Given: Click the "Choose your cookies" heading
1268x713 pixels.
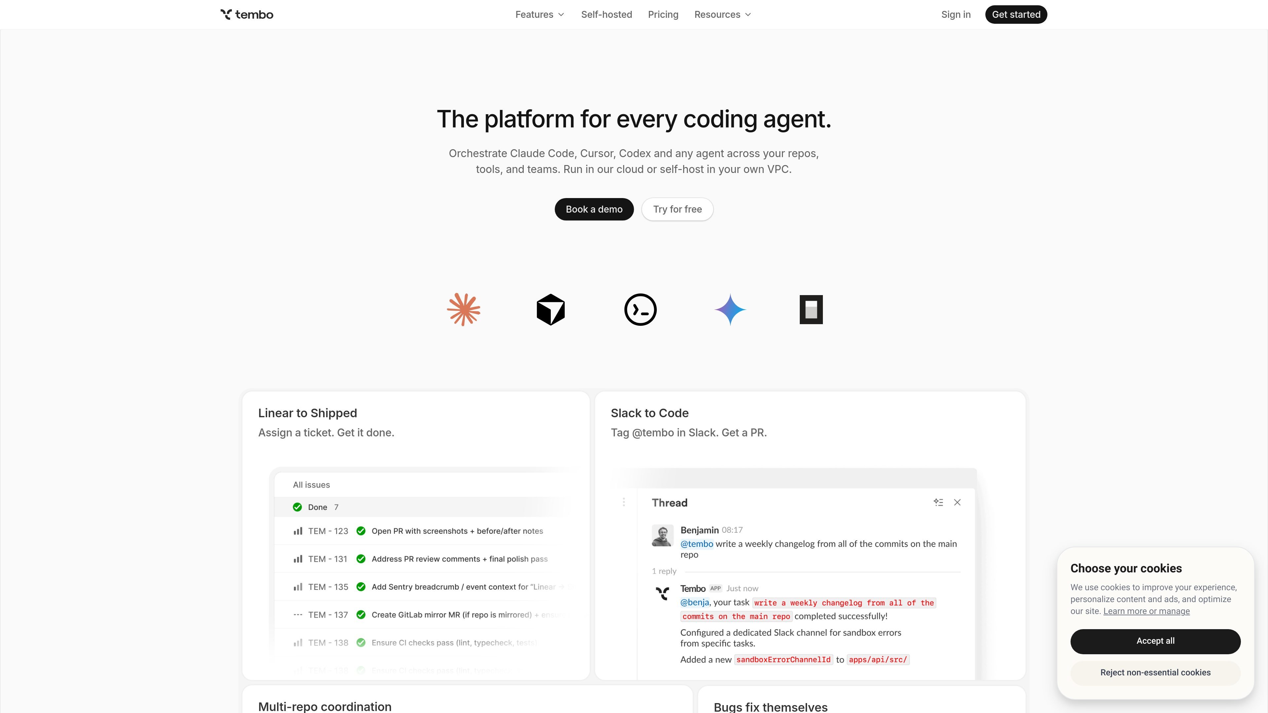Looking at the screenshot, I should coord(1126,568).
